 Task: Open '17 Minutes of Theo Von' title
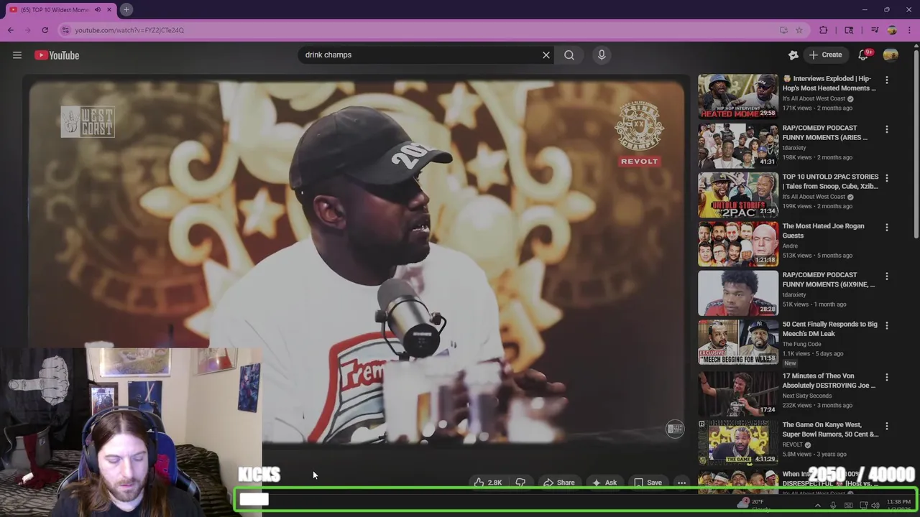829,381
